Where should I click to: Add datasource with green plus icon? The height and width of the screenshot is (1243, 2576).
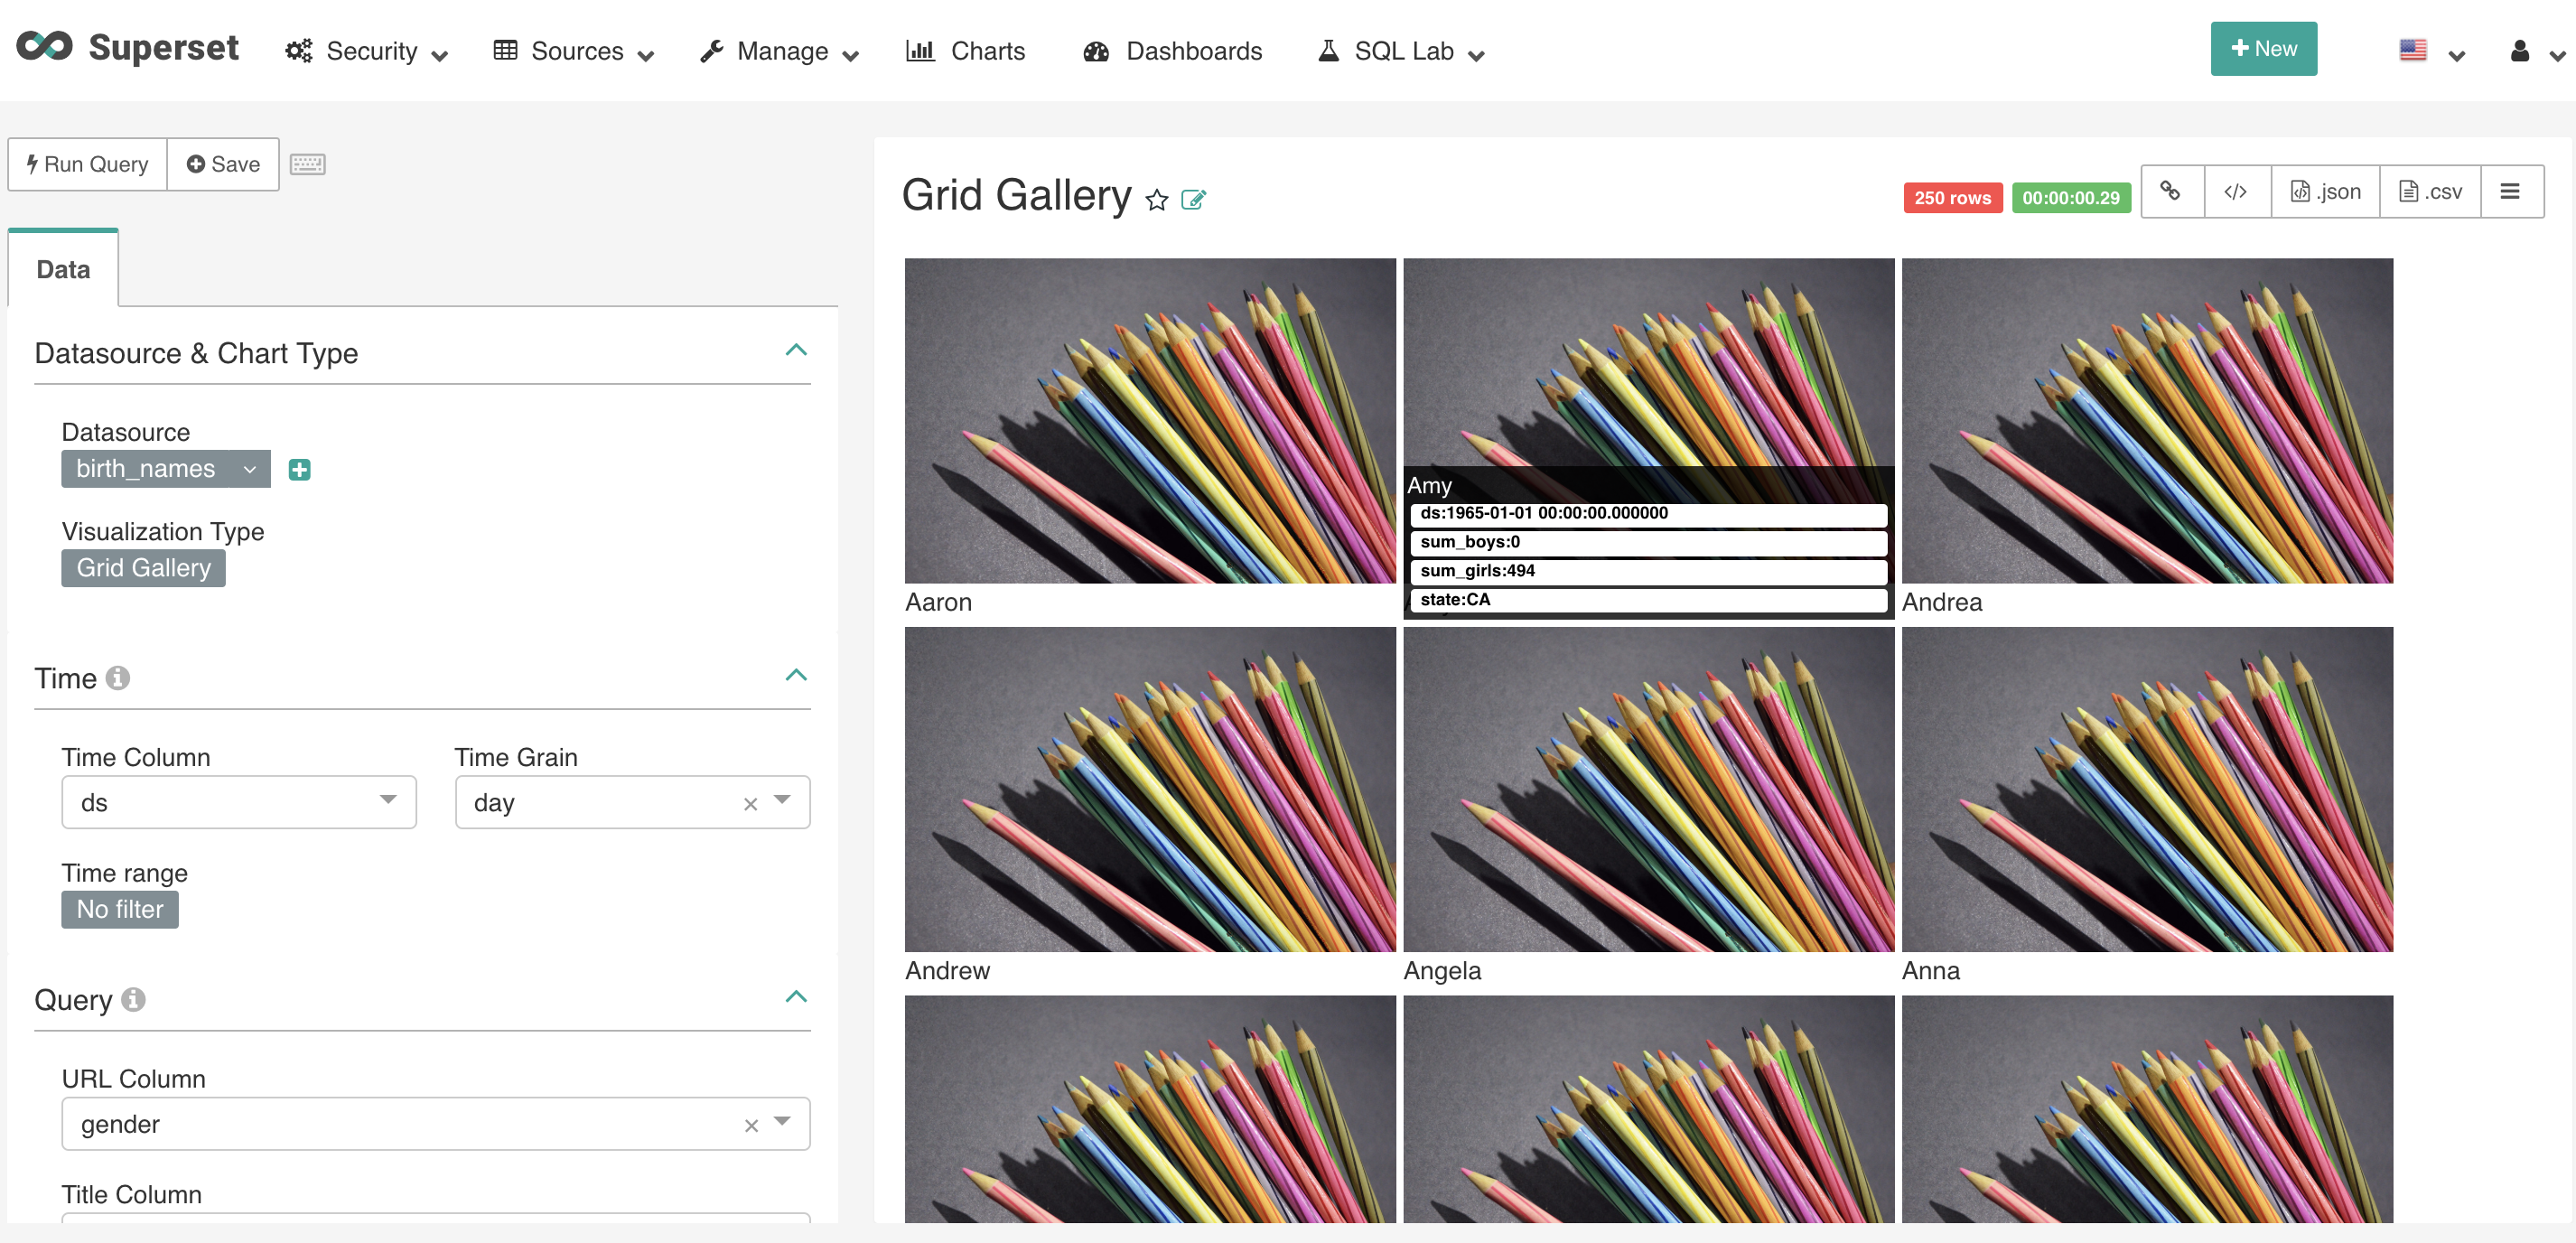[x=299, y=469]
